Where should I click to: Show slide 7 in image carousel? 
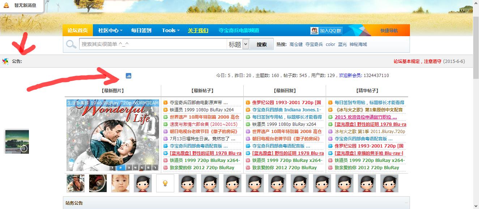coord(155,167)
